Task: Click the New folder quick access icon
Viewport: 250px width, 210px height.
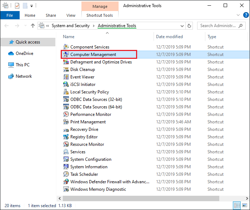Action: 25,6
